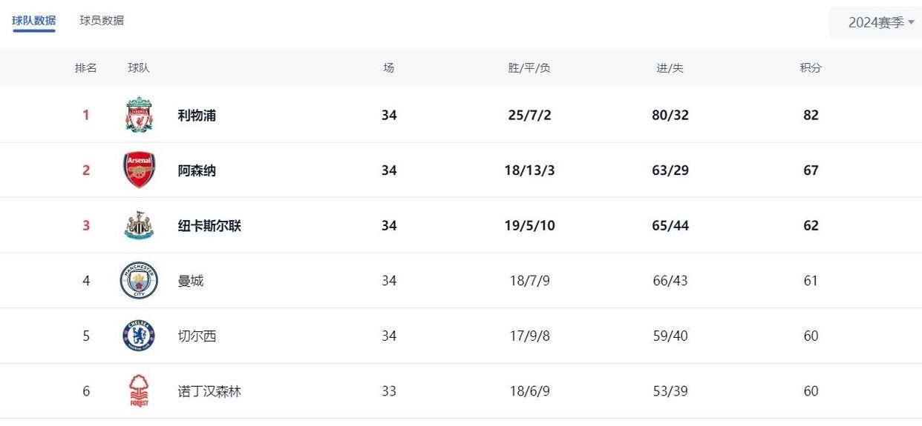Open the 利物浦 team link

(x=197, y=115)
